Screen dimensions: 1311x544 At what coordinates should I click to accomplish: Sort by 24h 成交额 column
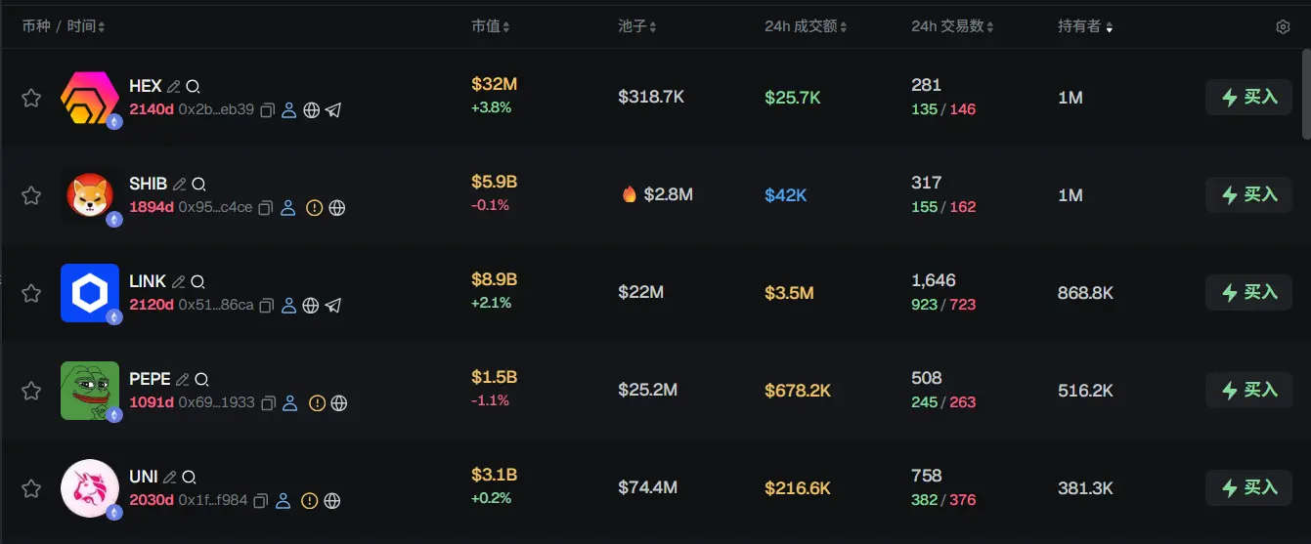[x=805, y=26]
